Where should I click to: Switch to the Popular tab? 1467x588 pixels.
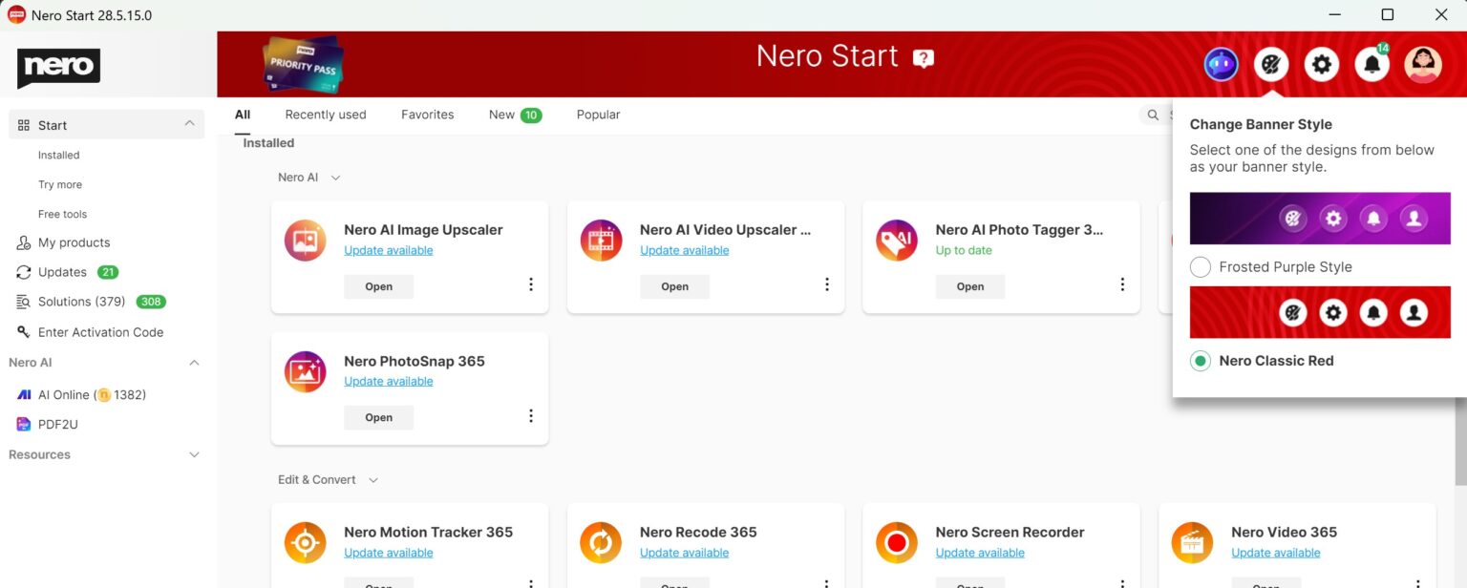coord(598,114)
